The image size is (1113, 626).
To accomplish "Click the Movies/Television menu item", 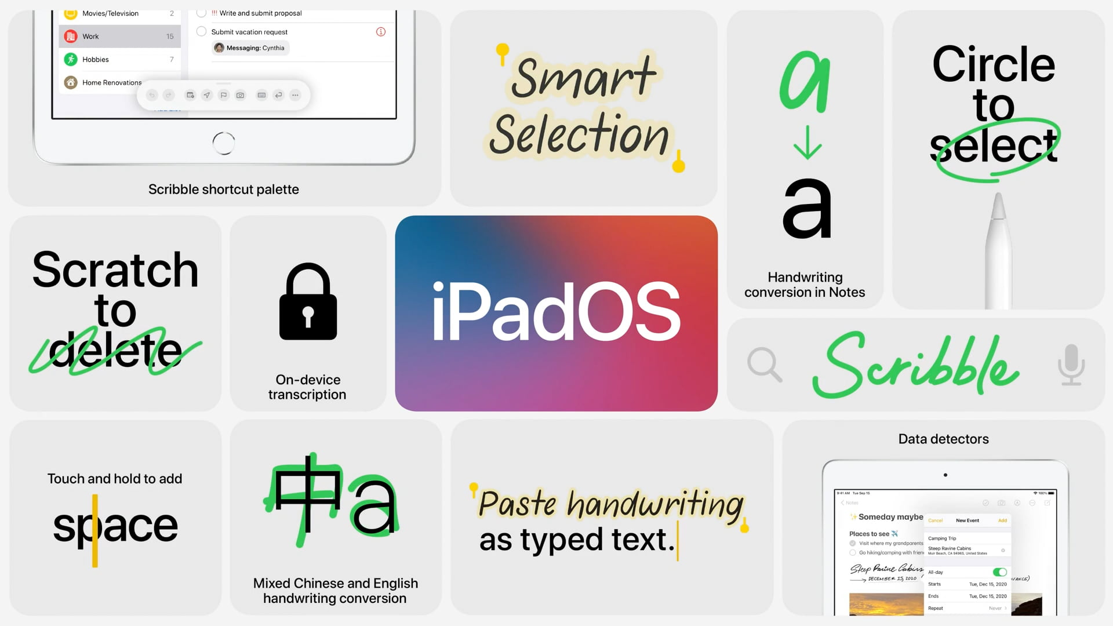I will pyautogui.click(x=115, y=14).
